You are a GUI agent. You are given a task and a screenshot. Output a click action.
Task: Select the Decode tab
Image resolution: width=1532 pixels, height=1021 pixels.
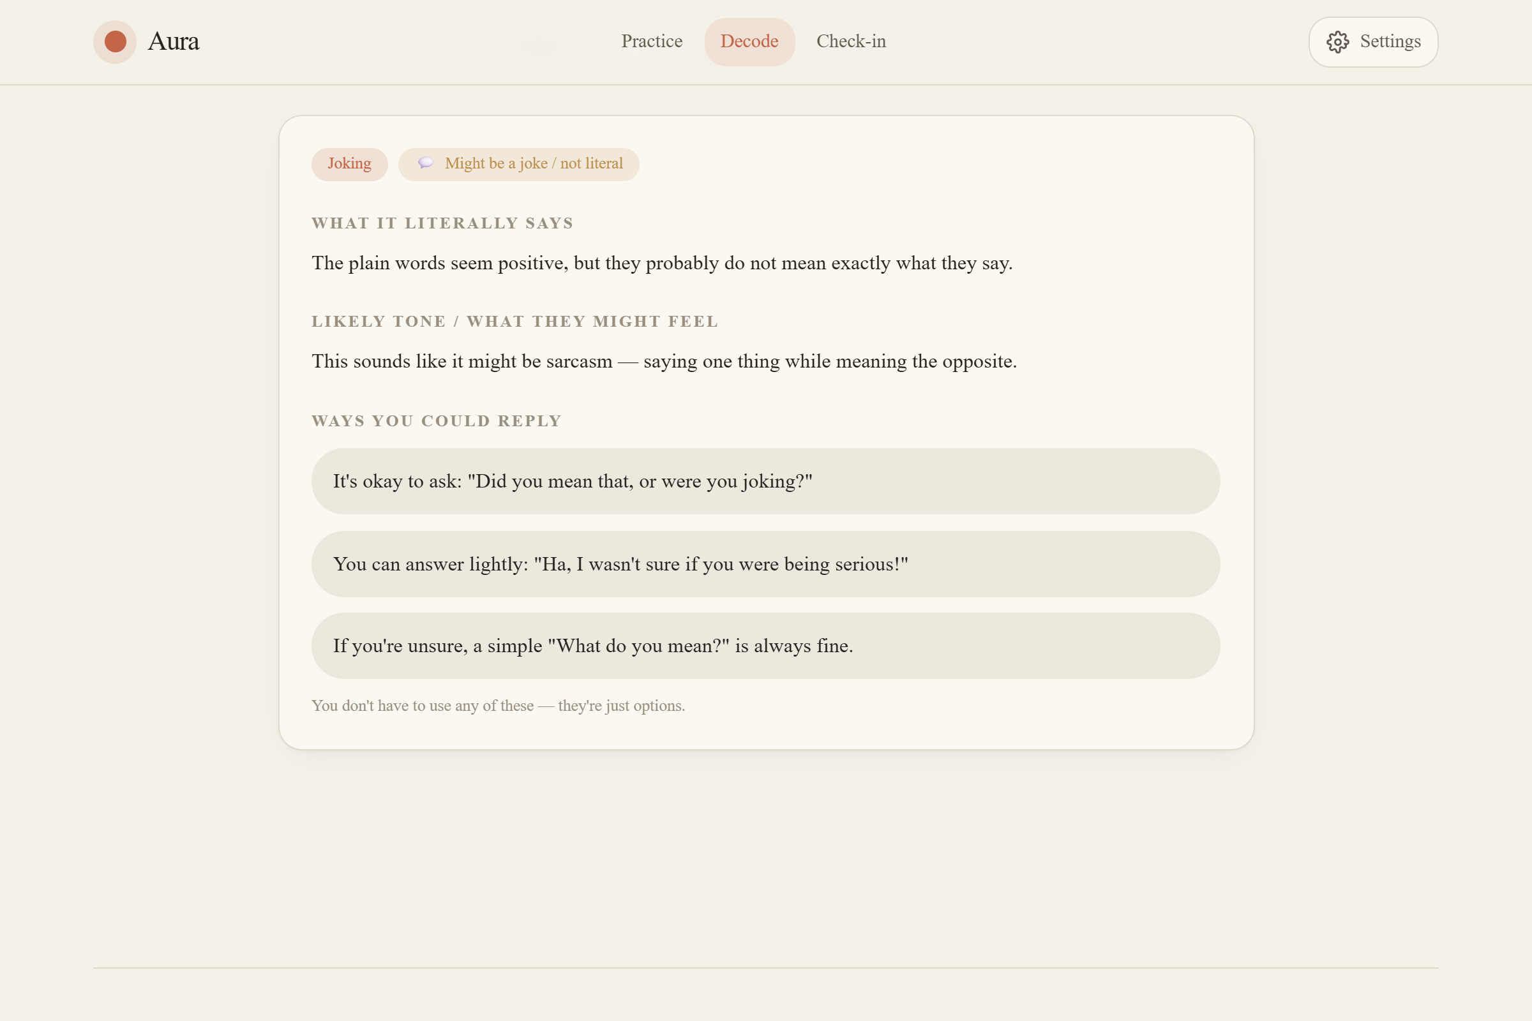coord(749,41)
